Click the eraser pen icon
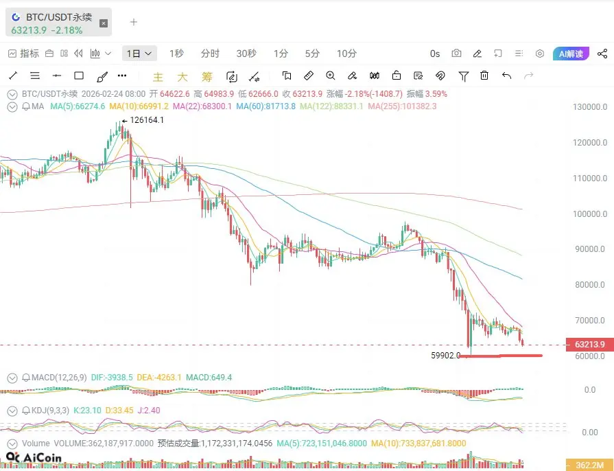Screen dimensions: 614x471 [x=352, y=76]
